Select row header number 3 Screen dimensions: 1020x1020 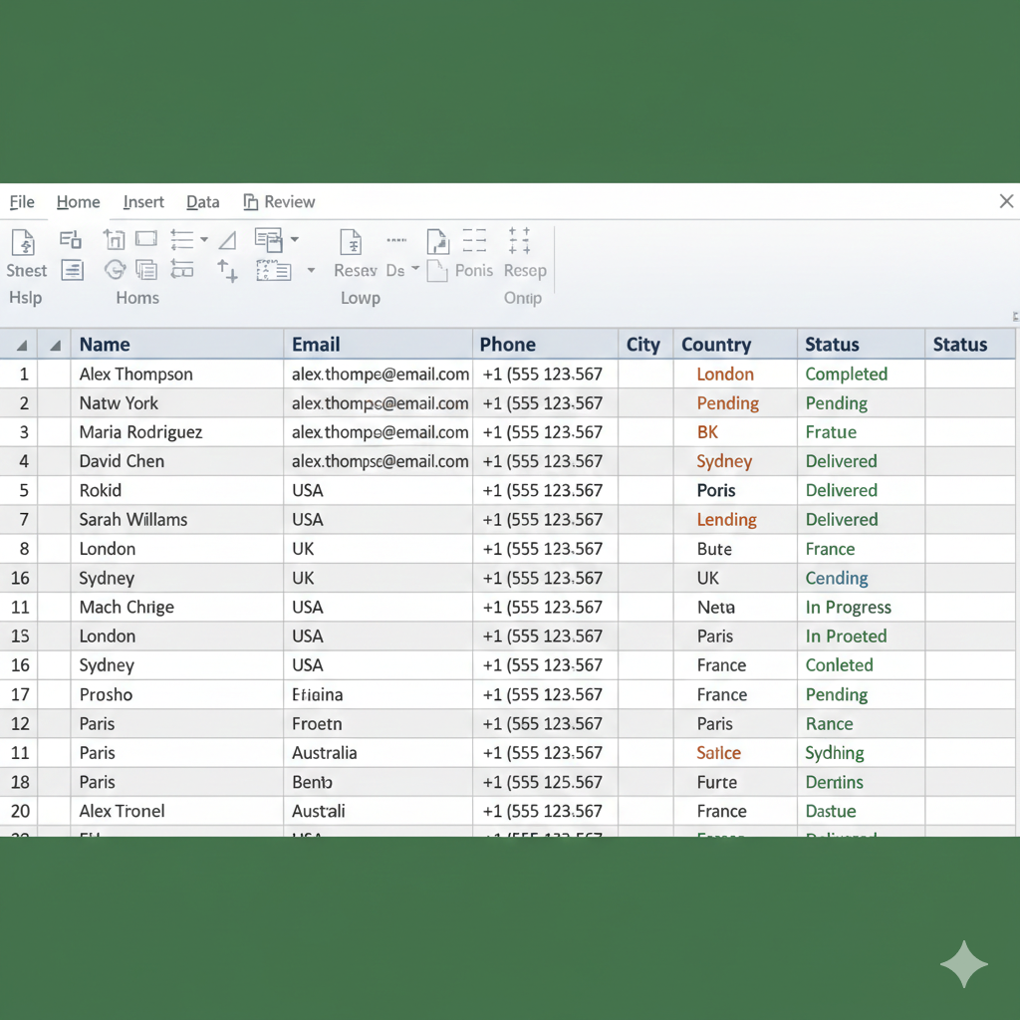[x=24, y=432]
